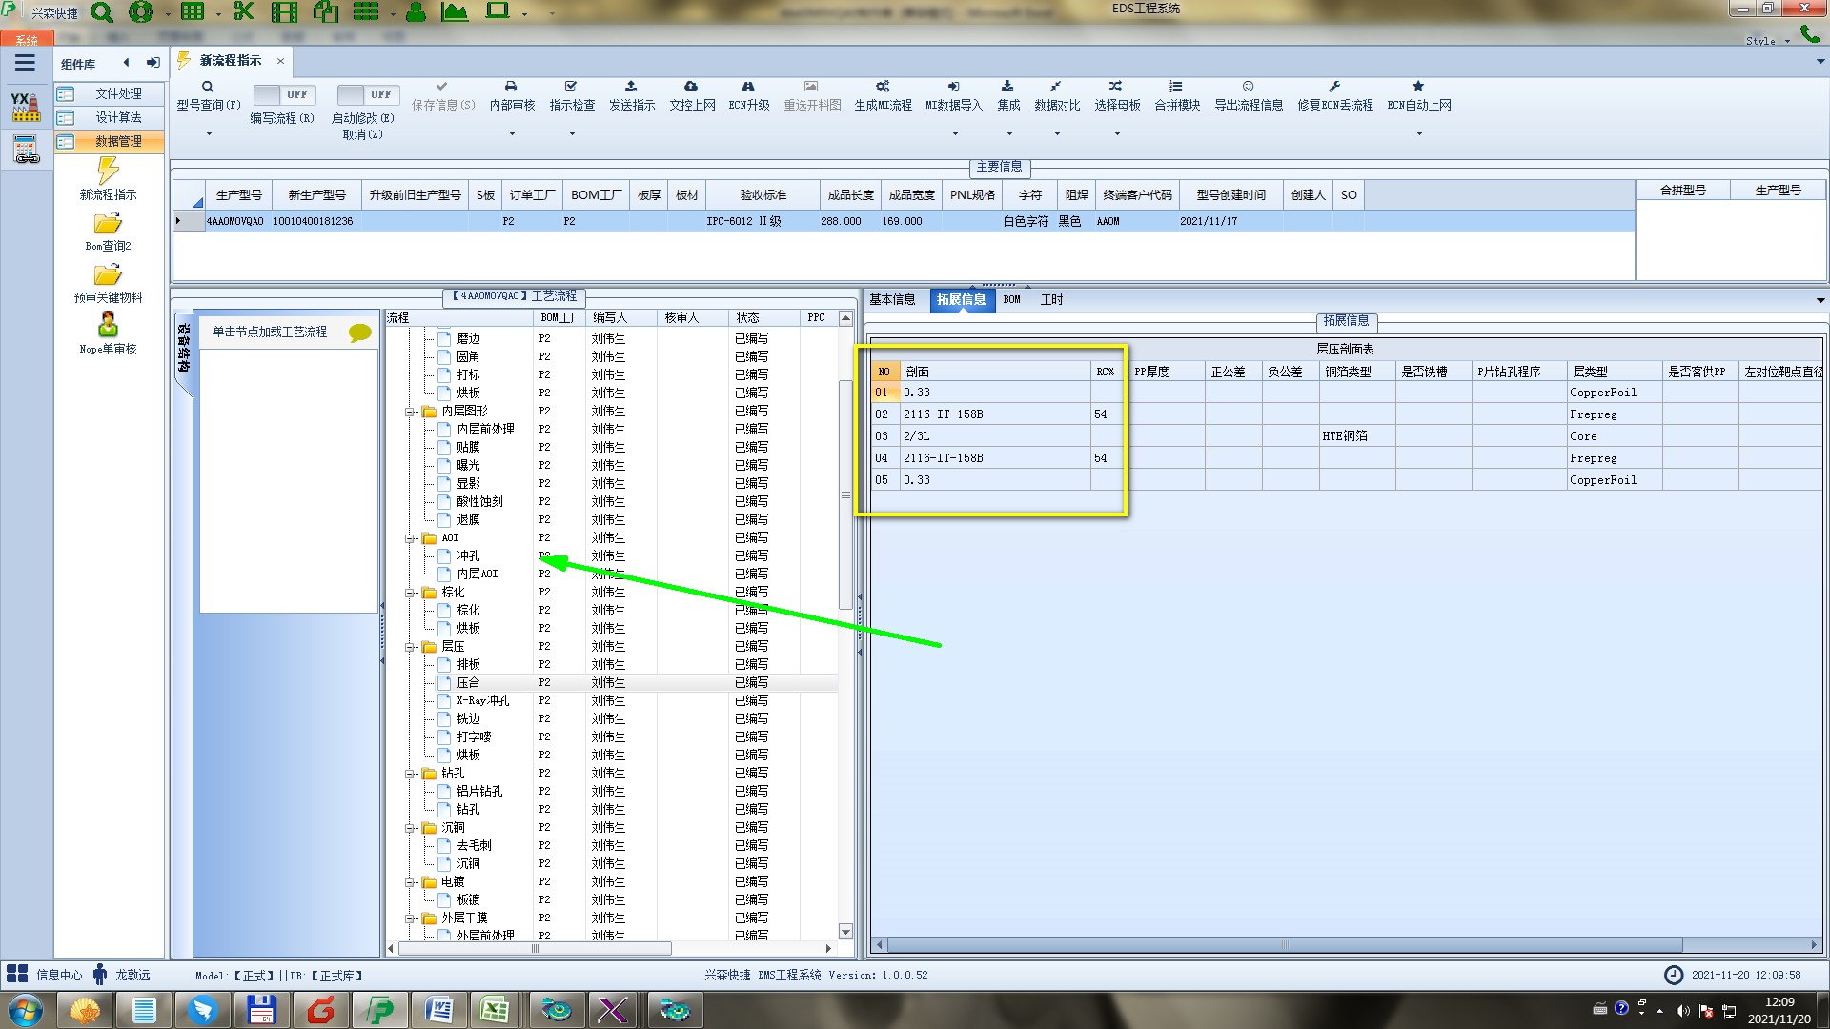The height and width of the screenshot is (1029, 1830).
Task: Click the 内部审核 printer icon
Action: [x=511, y=87]
